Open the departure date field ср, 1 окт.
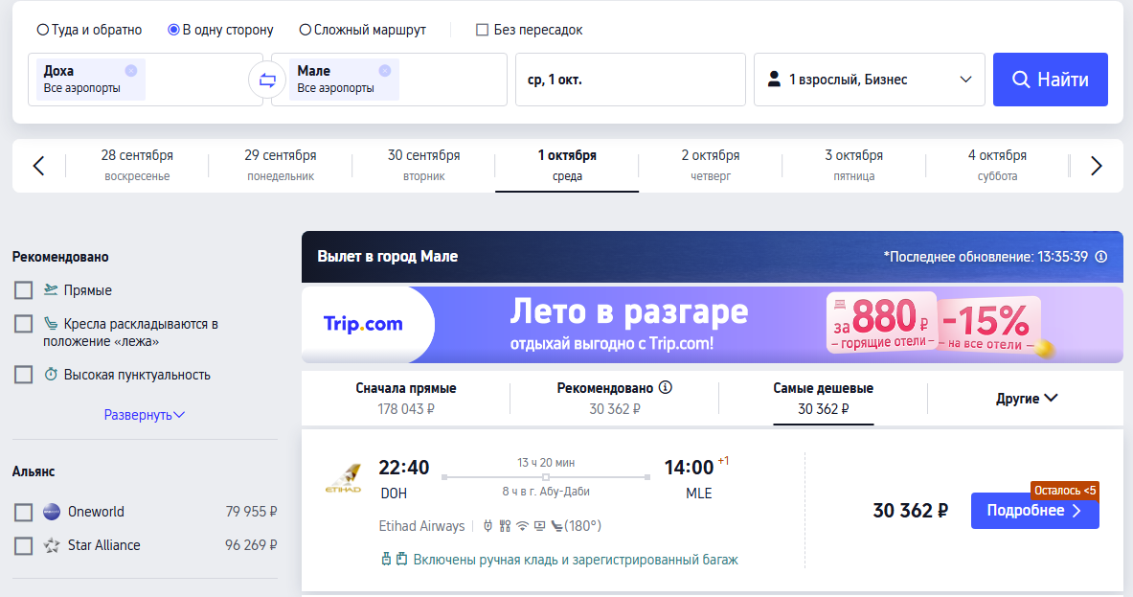 630,80
